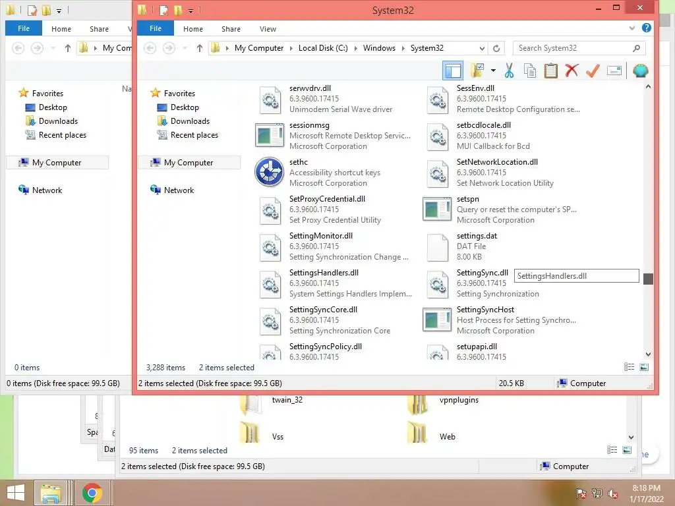Select the SetProxyCredential.dll file
This screenshot has height=506, width=675.
point(327,199)
